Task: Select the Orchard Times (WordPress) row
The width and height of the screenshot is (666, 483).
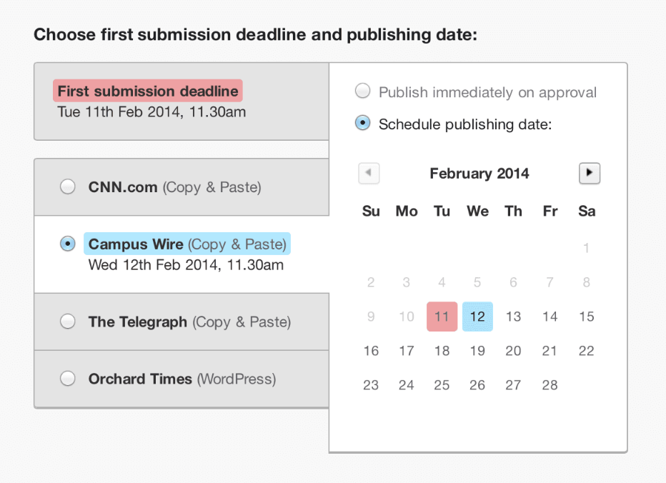Action: pos(182,379)
